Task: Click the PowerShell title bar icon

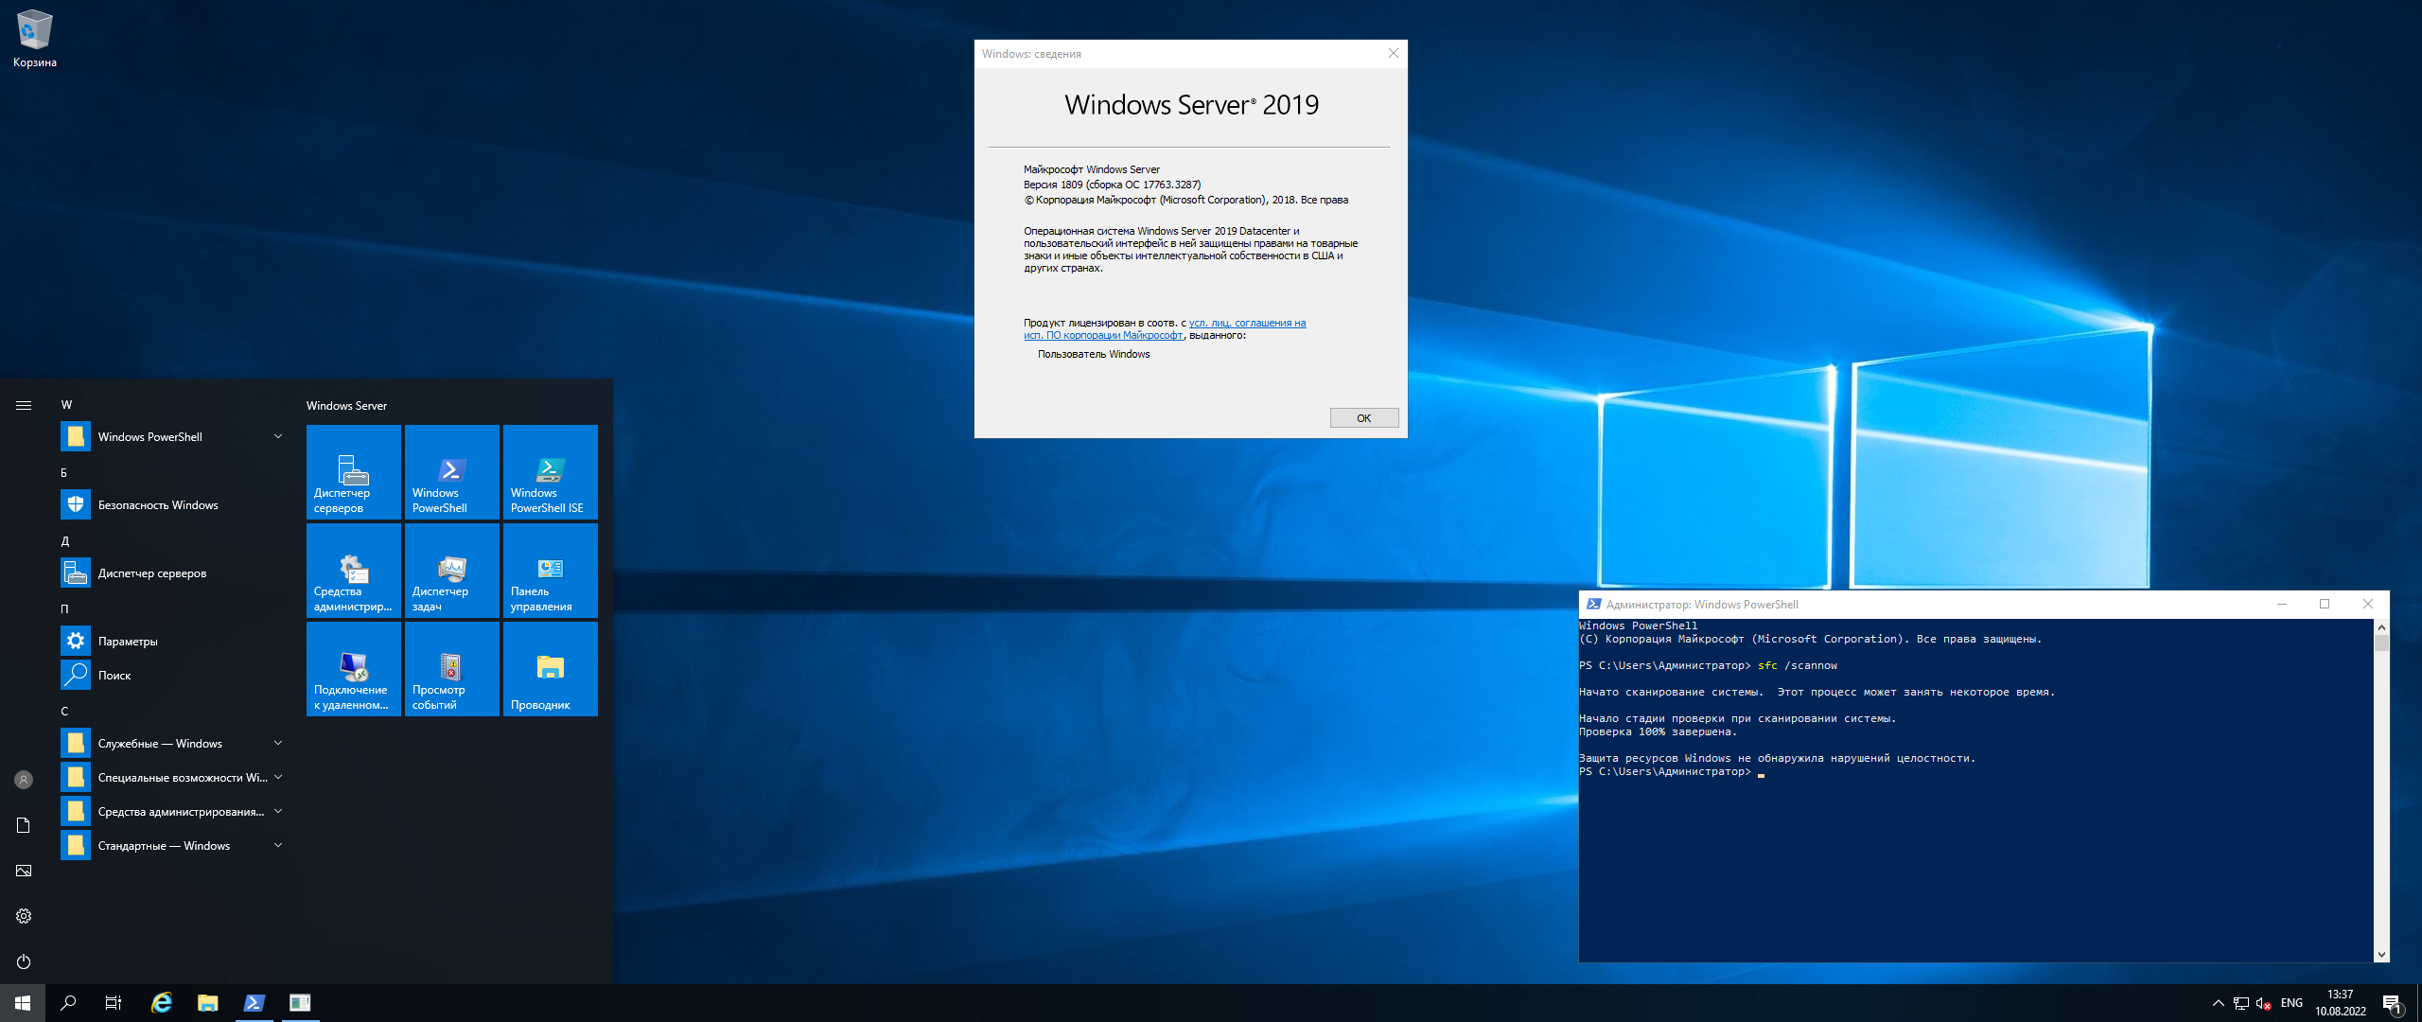Action: pos(1593,604)
